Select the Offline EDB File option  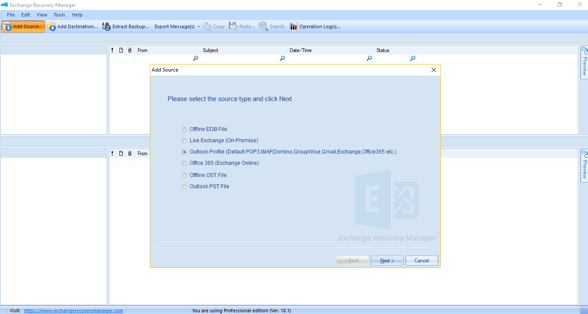pos(185,129)
